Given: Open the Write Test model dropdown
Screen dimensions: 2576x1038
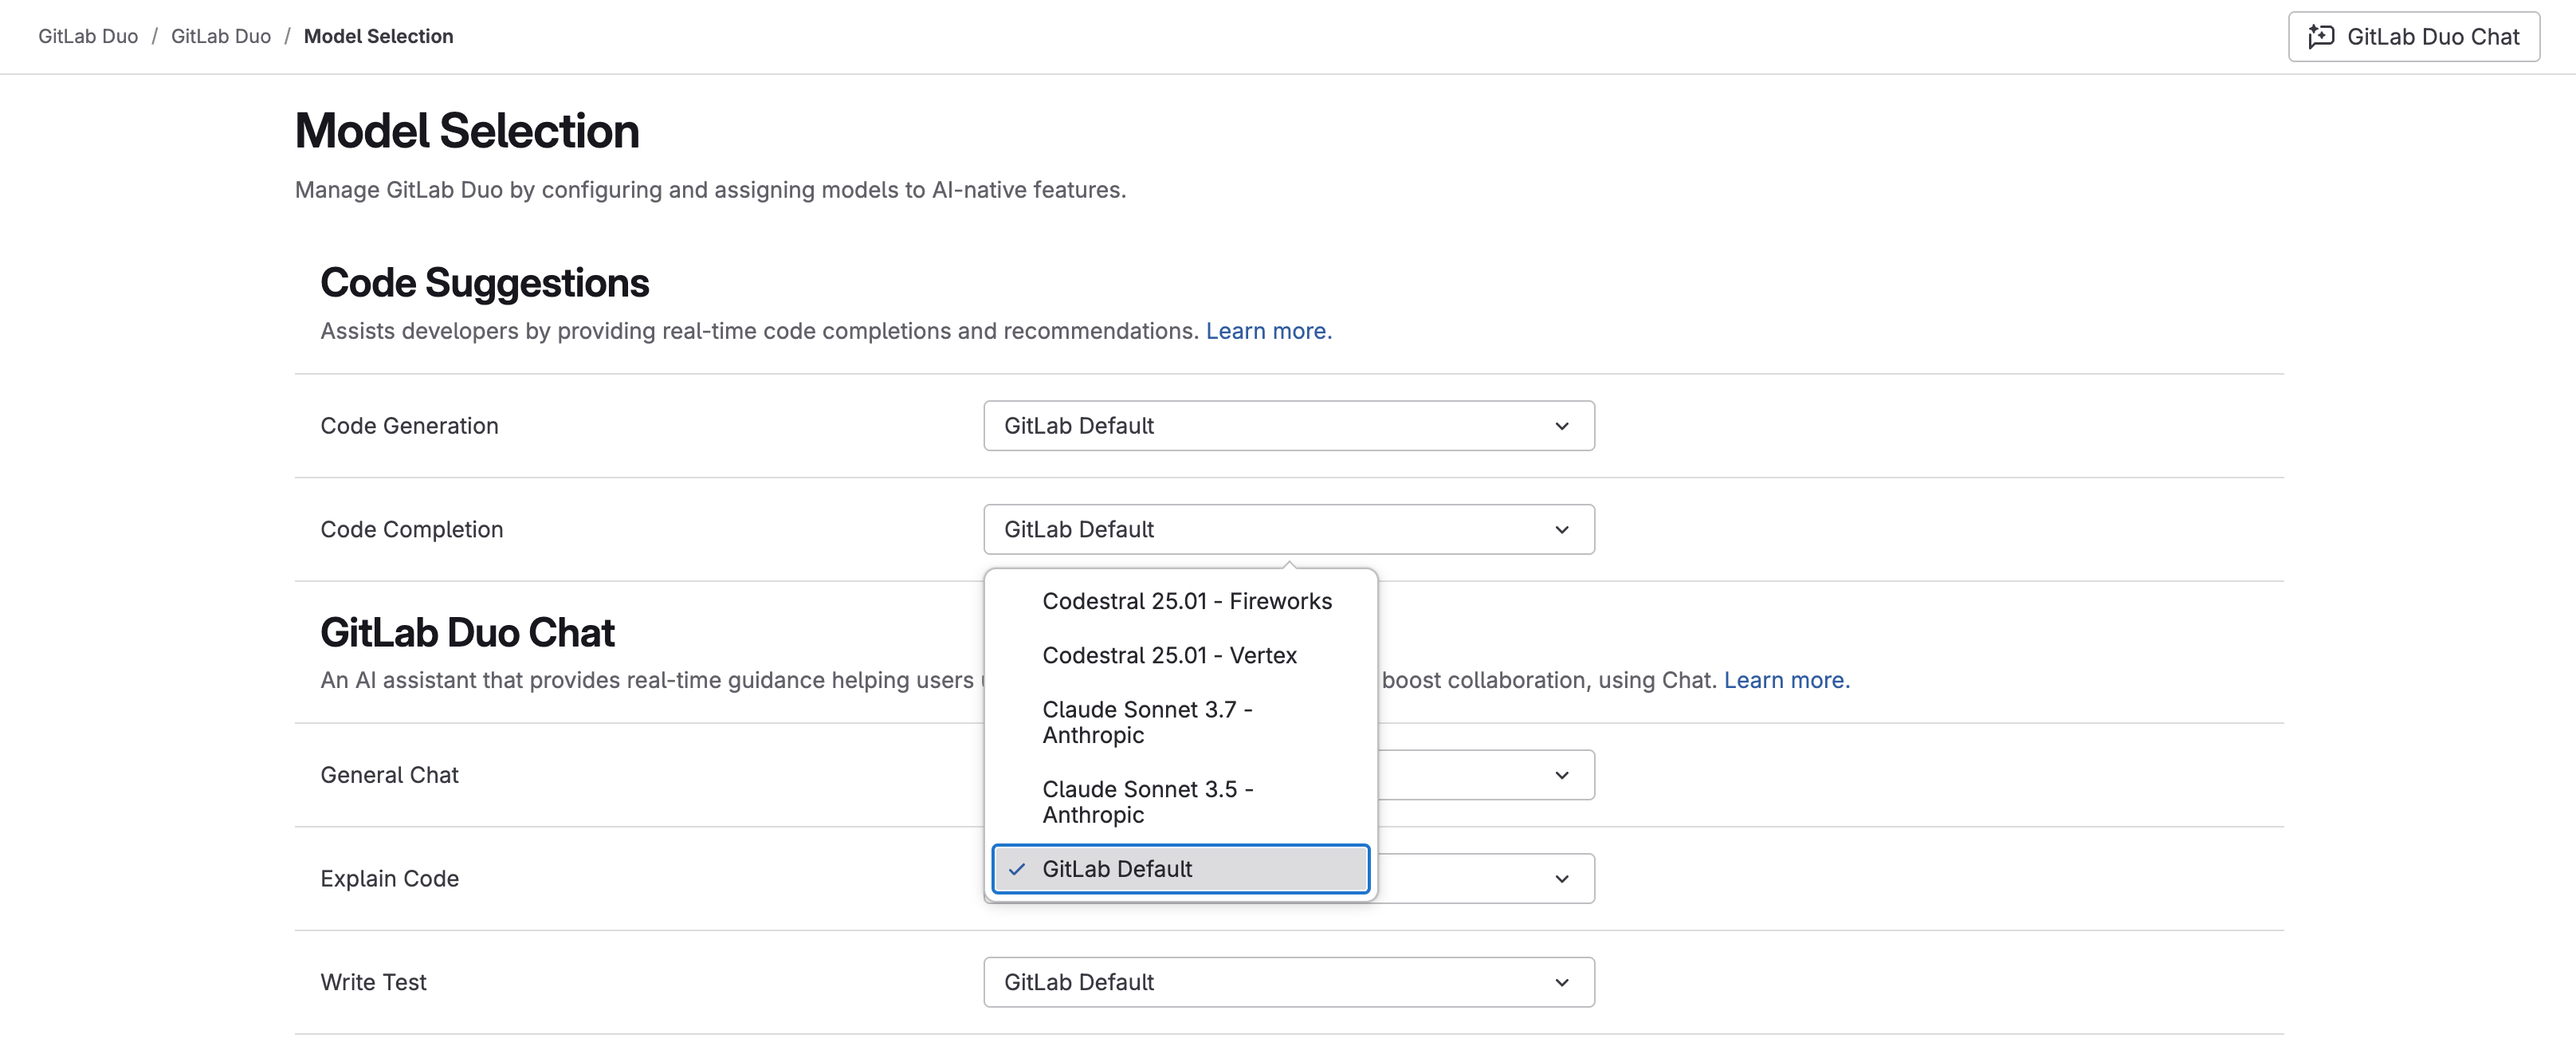Looking at the screenshot, I should [1288, 982].
